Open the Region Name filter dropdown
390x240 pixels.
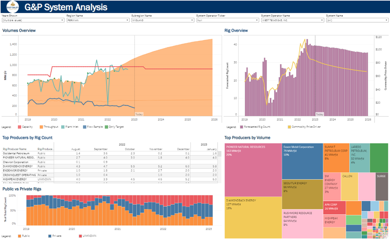pyautogui.click(x=98, y=20)
